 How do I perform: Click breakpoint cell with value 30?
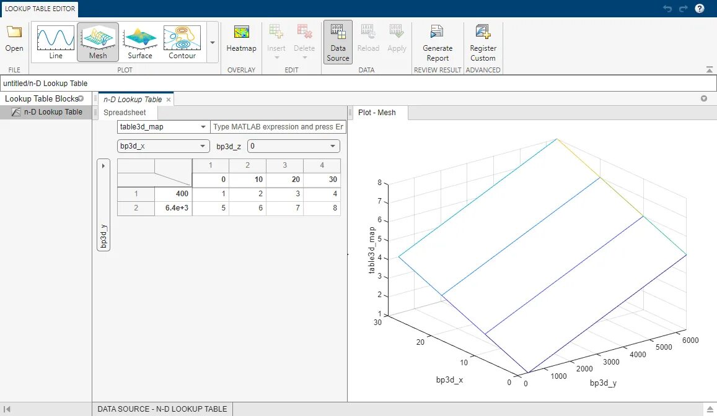pos(322,180)
